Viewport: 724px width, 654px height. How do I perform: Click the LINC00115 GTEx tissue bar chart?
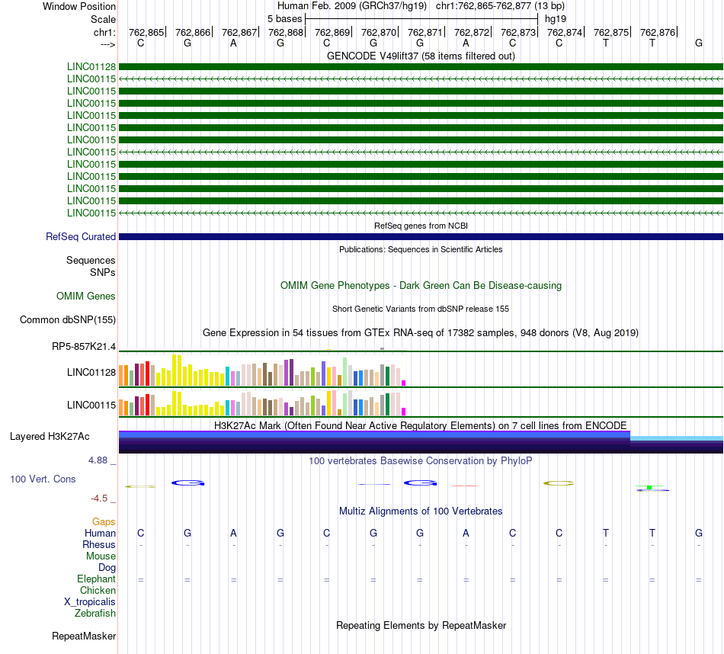coord(262,402)
